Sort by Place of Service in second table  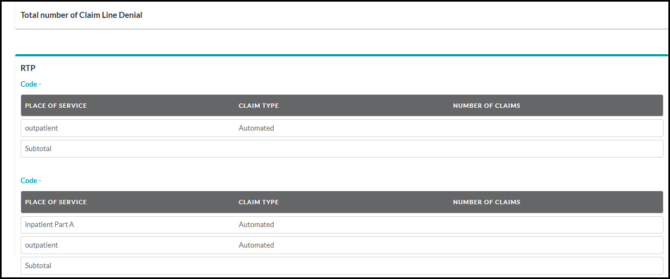(x=56, y=202)
